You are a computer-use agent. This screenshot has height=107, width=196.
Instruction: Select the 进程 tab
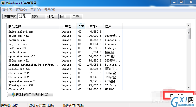[24, 16]
